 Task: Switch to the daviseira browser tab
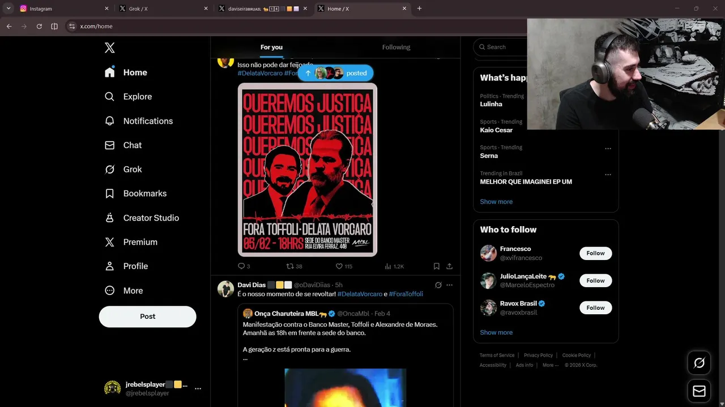pos(263,8)
